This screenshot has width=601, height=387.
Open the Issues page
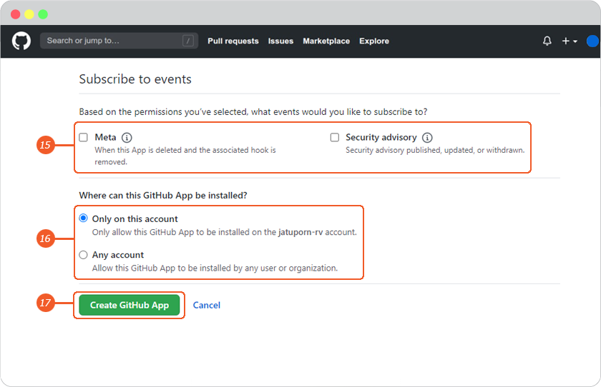click(x=280, y=41)
